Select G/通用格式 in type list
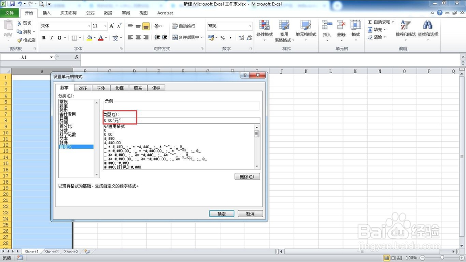 [x=115, y=126]
